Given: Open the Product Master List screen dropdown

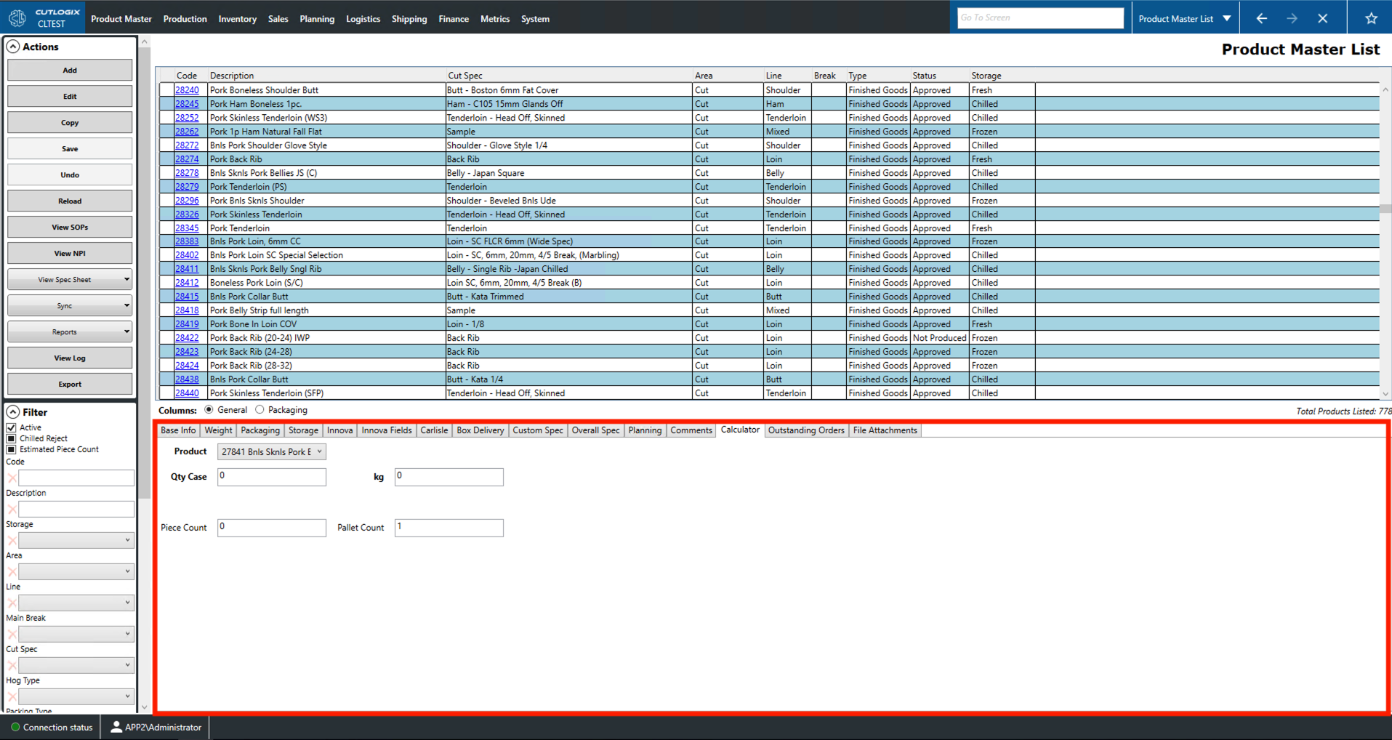Looking at the screenshot, I should [x=1227, y=17].
